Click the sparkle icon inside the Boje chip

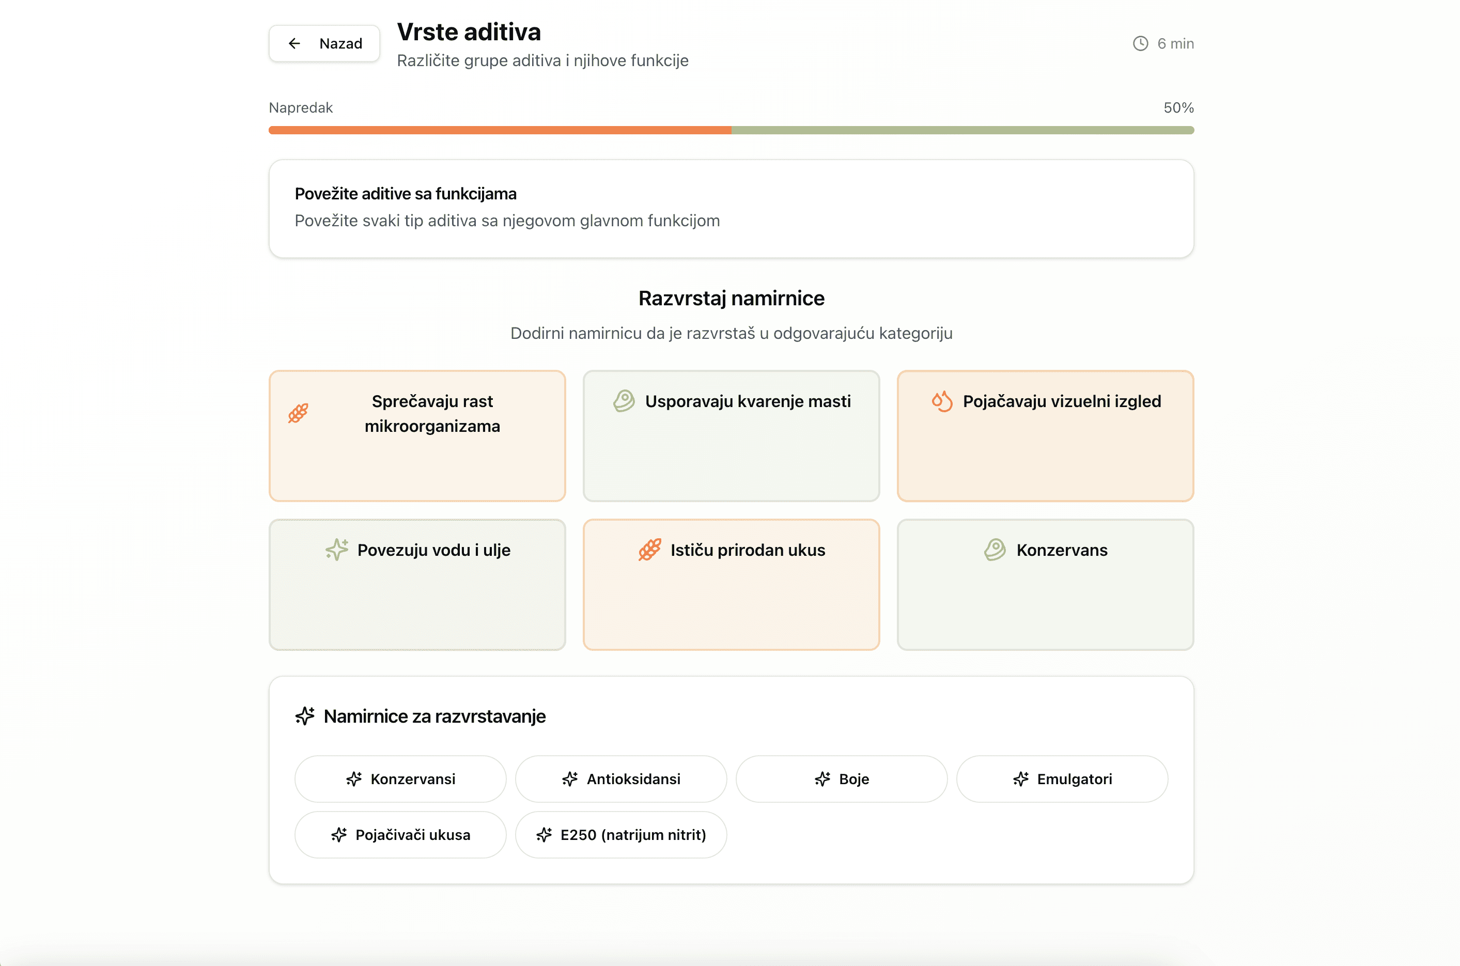tap(822, 778)
